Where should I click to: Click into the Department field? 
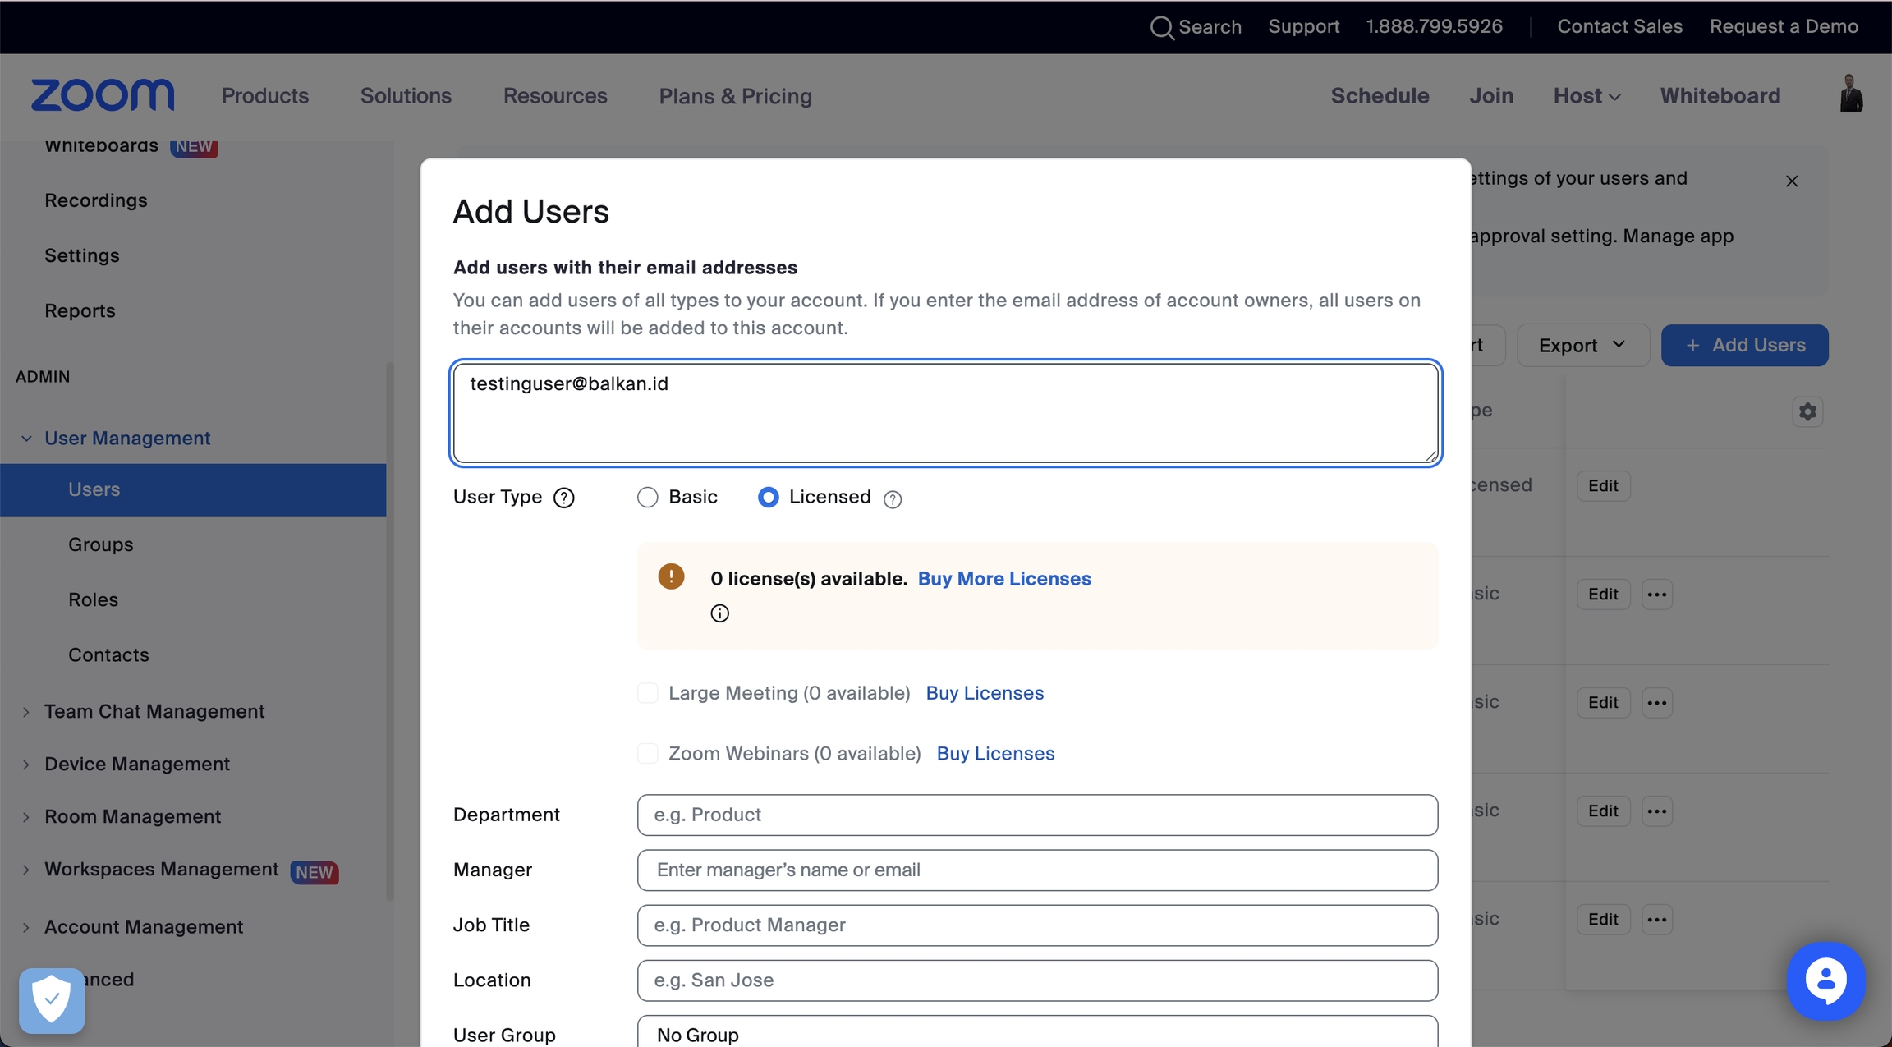coord(1036,815)
